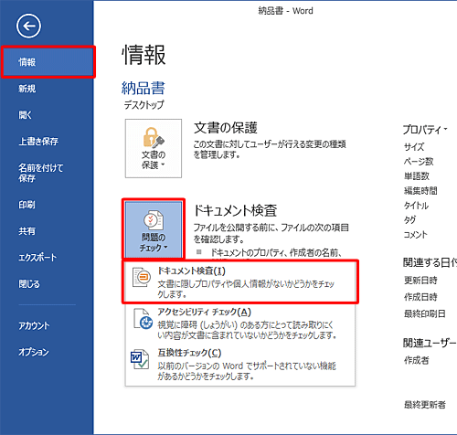This screenshot has width=457, height=435.
Task: Click the 最終印刷日 label
Action: tap(425, 313)
